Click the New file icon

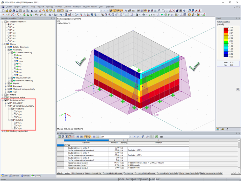coord(3,10)
